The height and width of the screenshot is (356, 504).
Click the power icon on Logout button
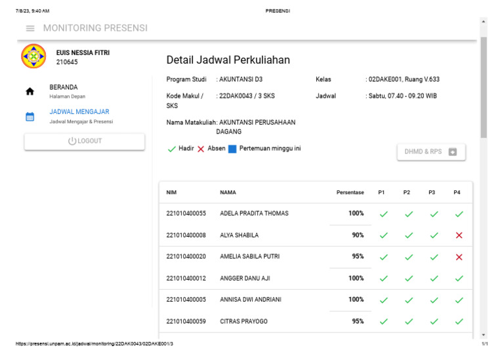click(x=72, y=141)
